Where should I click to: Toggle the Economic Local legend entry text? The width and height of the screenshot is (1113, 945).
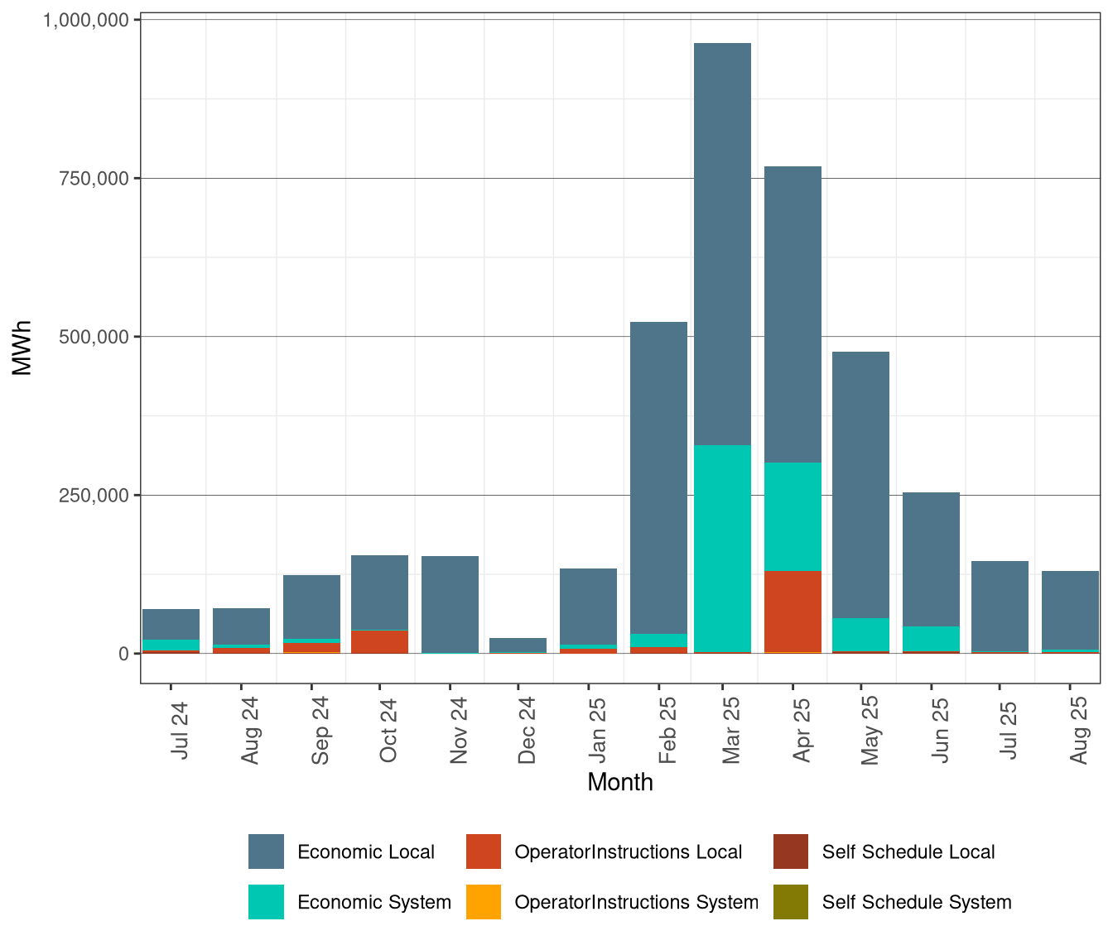coord(367,851)
